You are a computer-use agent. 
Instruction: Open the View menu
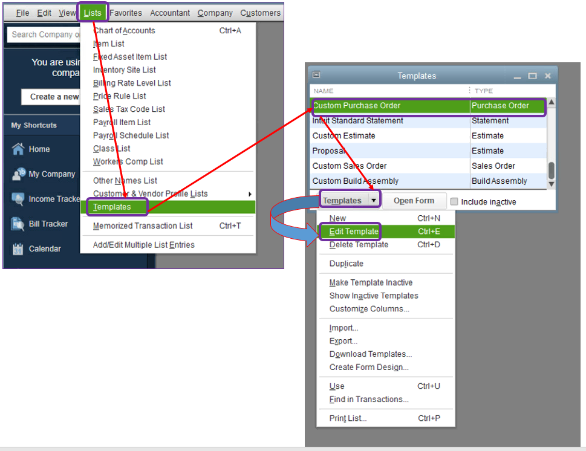coord(67,13)
